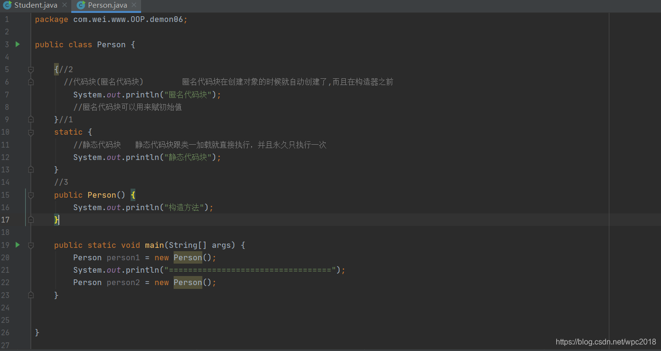Click the //3 comment on line 14

(61, 182)
